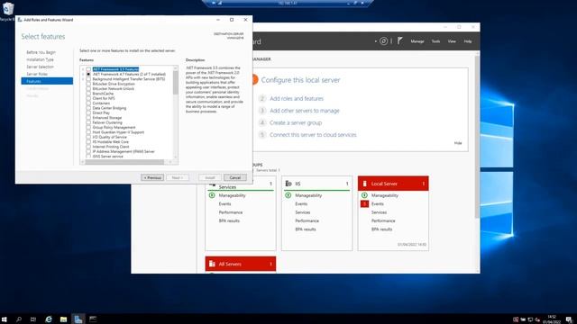The height and width of the screenshot is (324, 577).
Task: Open the notifications flag in Server Manager
Action: click(x=399, y=40)
